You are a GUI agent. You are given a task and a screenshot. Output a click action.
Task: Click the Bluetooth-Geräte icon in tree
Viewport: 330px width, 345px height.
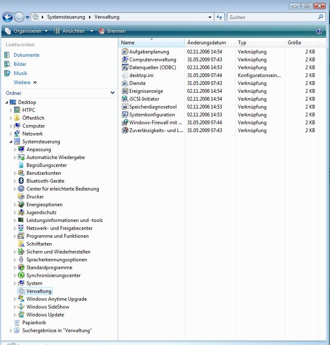click(21, 181)
